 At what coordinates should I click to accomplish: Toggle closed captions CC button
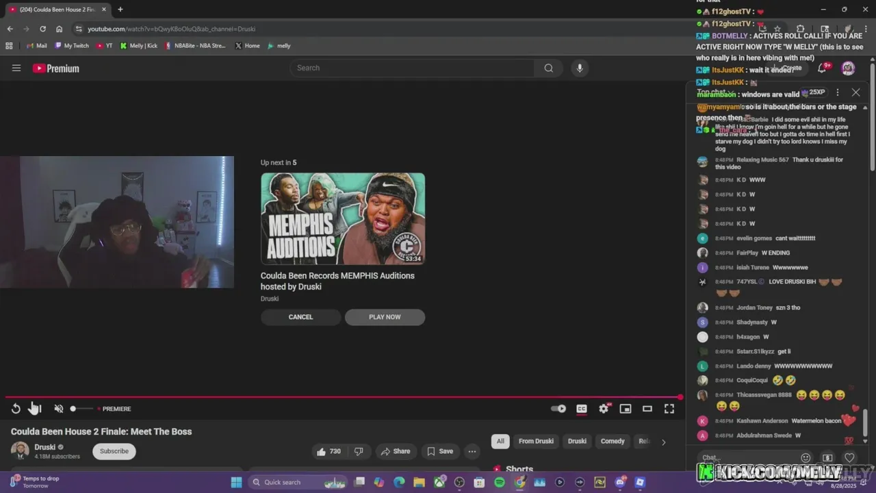581,409
